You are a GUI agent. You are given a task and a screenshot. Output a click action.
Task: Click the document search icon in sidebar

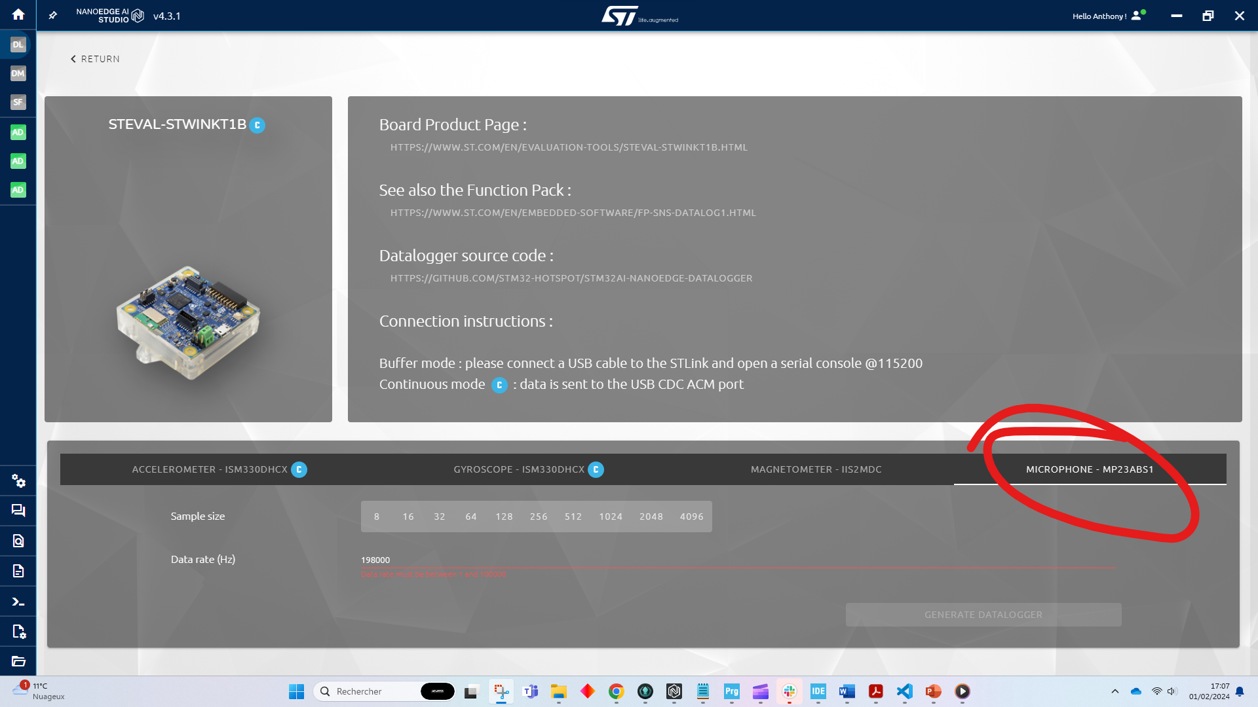[x=18, y=541]
